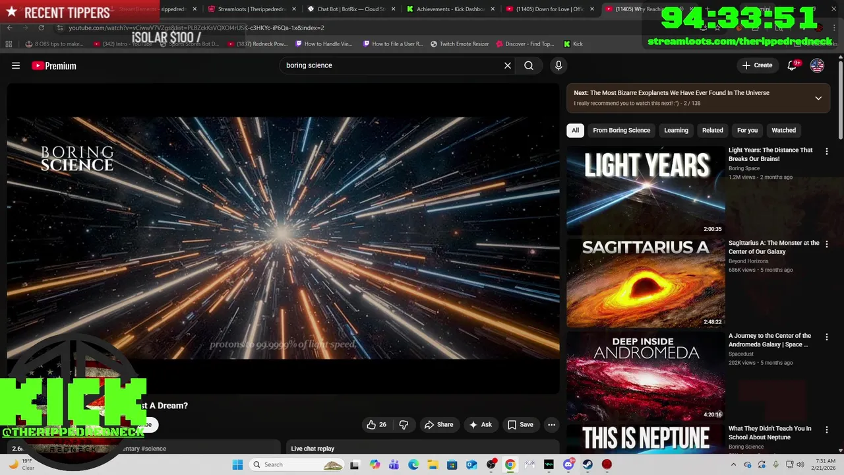The width and height of the screenshot is (844, 475).
Task: Start voice search with the microphone
Action: pyautogui.click(x=558, y=65)
